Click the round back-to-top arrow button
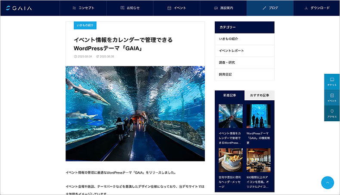Image resolution: width=340 pixels, height=195 pixels. coord(328,183)
